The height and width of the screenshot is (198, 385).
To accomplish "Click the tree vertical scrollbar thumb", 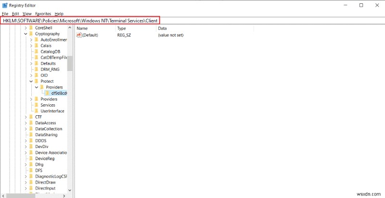I will [x=70, y=63].
